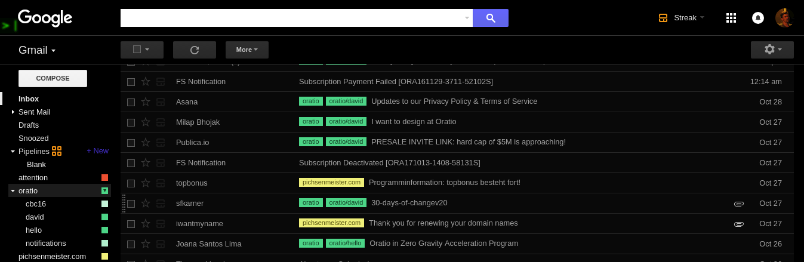The image size is (804, 262).
Task: Click the david label green swatch
Action: tap(104, 217)
